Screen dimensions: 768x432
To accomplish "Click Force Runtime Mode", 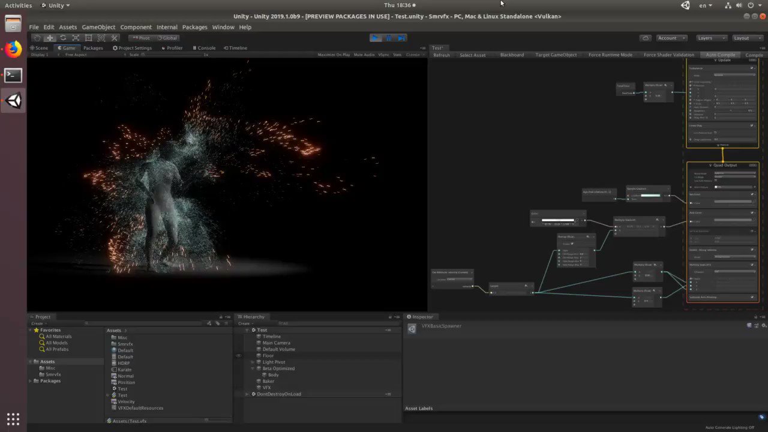I will [610, 55].
